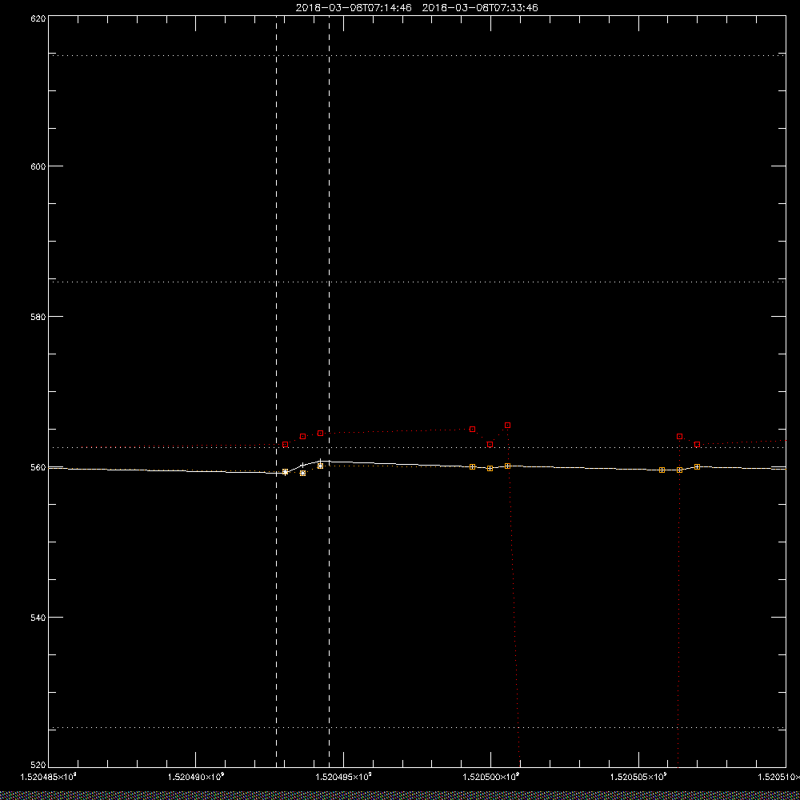Click the 2018-03-08T07:14:46 start timestamp in title

[x=354, y=8]
